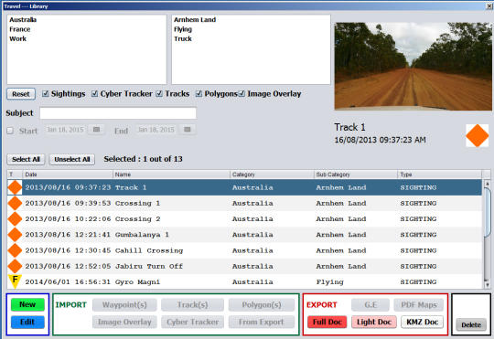Click the G.E export button
The height and width of the screenshot is (339, 494).
[x=370, y=304]
